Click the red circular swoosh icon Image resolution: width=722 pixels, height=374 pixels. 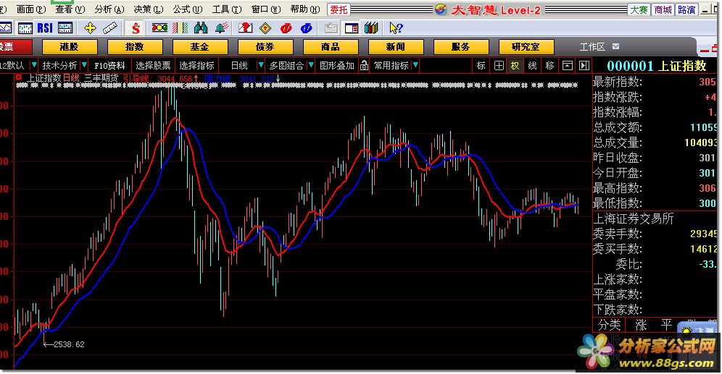pos(286,28)
